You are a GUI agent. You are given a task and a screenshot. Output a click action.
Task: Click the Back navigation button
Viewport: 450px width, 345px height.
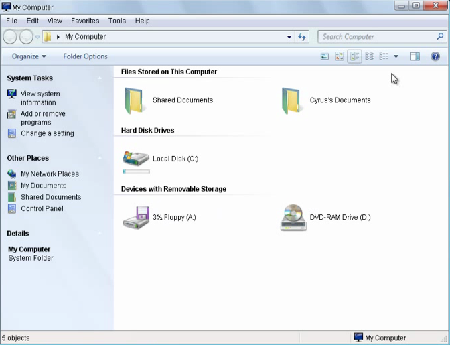pyautogui.click(x=10, y=37)
